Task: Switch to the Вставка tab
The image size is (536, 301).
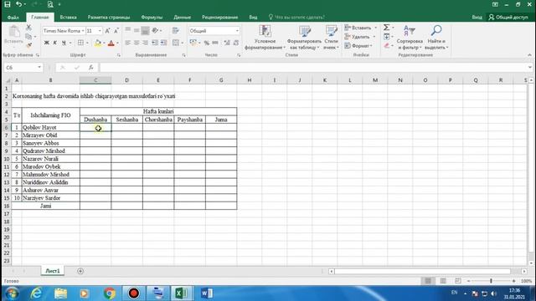Action: click(x=68, y=17)
